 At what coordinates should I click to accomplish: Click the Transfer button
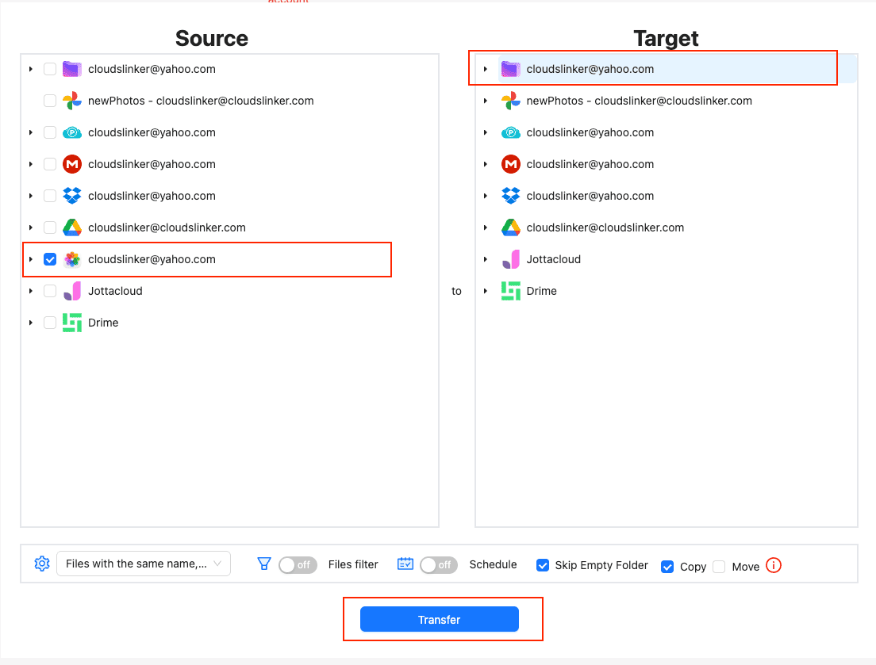coord(441,619)
